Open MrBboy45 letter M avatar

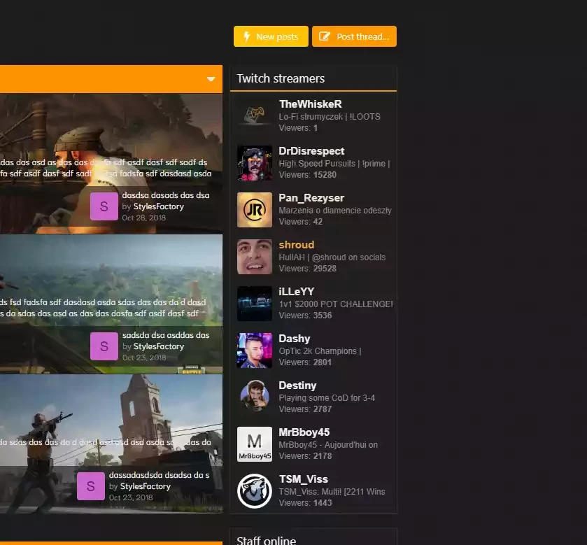[255, 444]
